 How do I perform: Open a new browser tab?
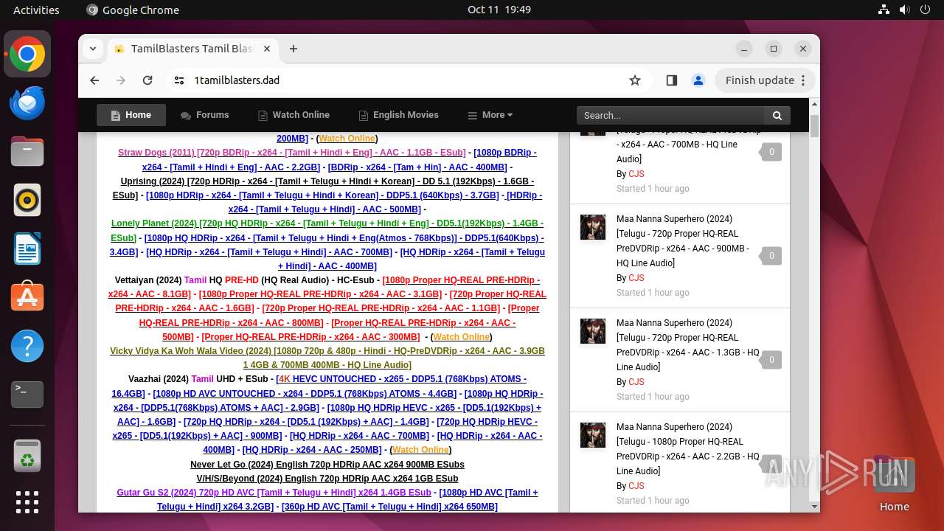pos(294,49)
